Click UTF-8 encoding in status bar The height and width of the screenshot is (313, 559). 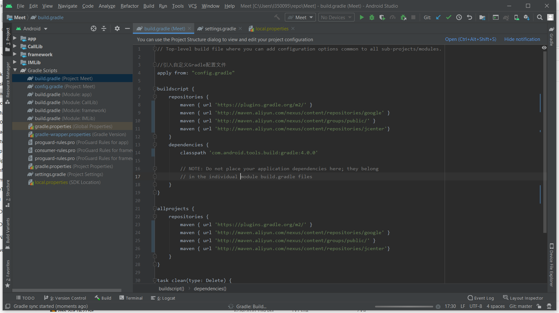pyautogui.click(x=476, y=306)
